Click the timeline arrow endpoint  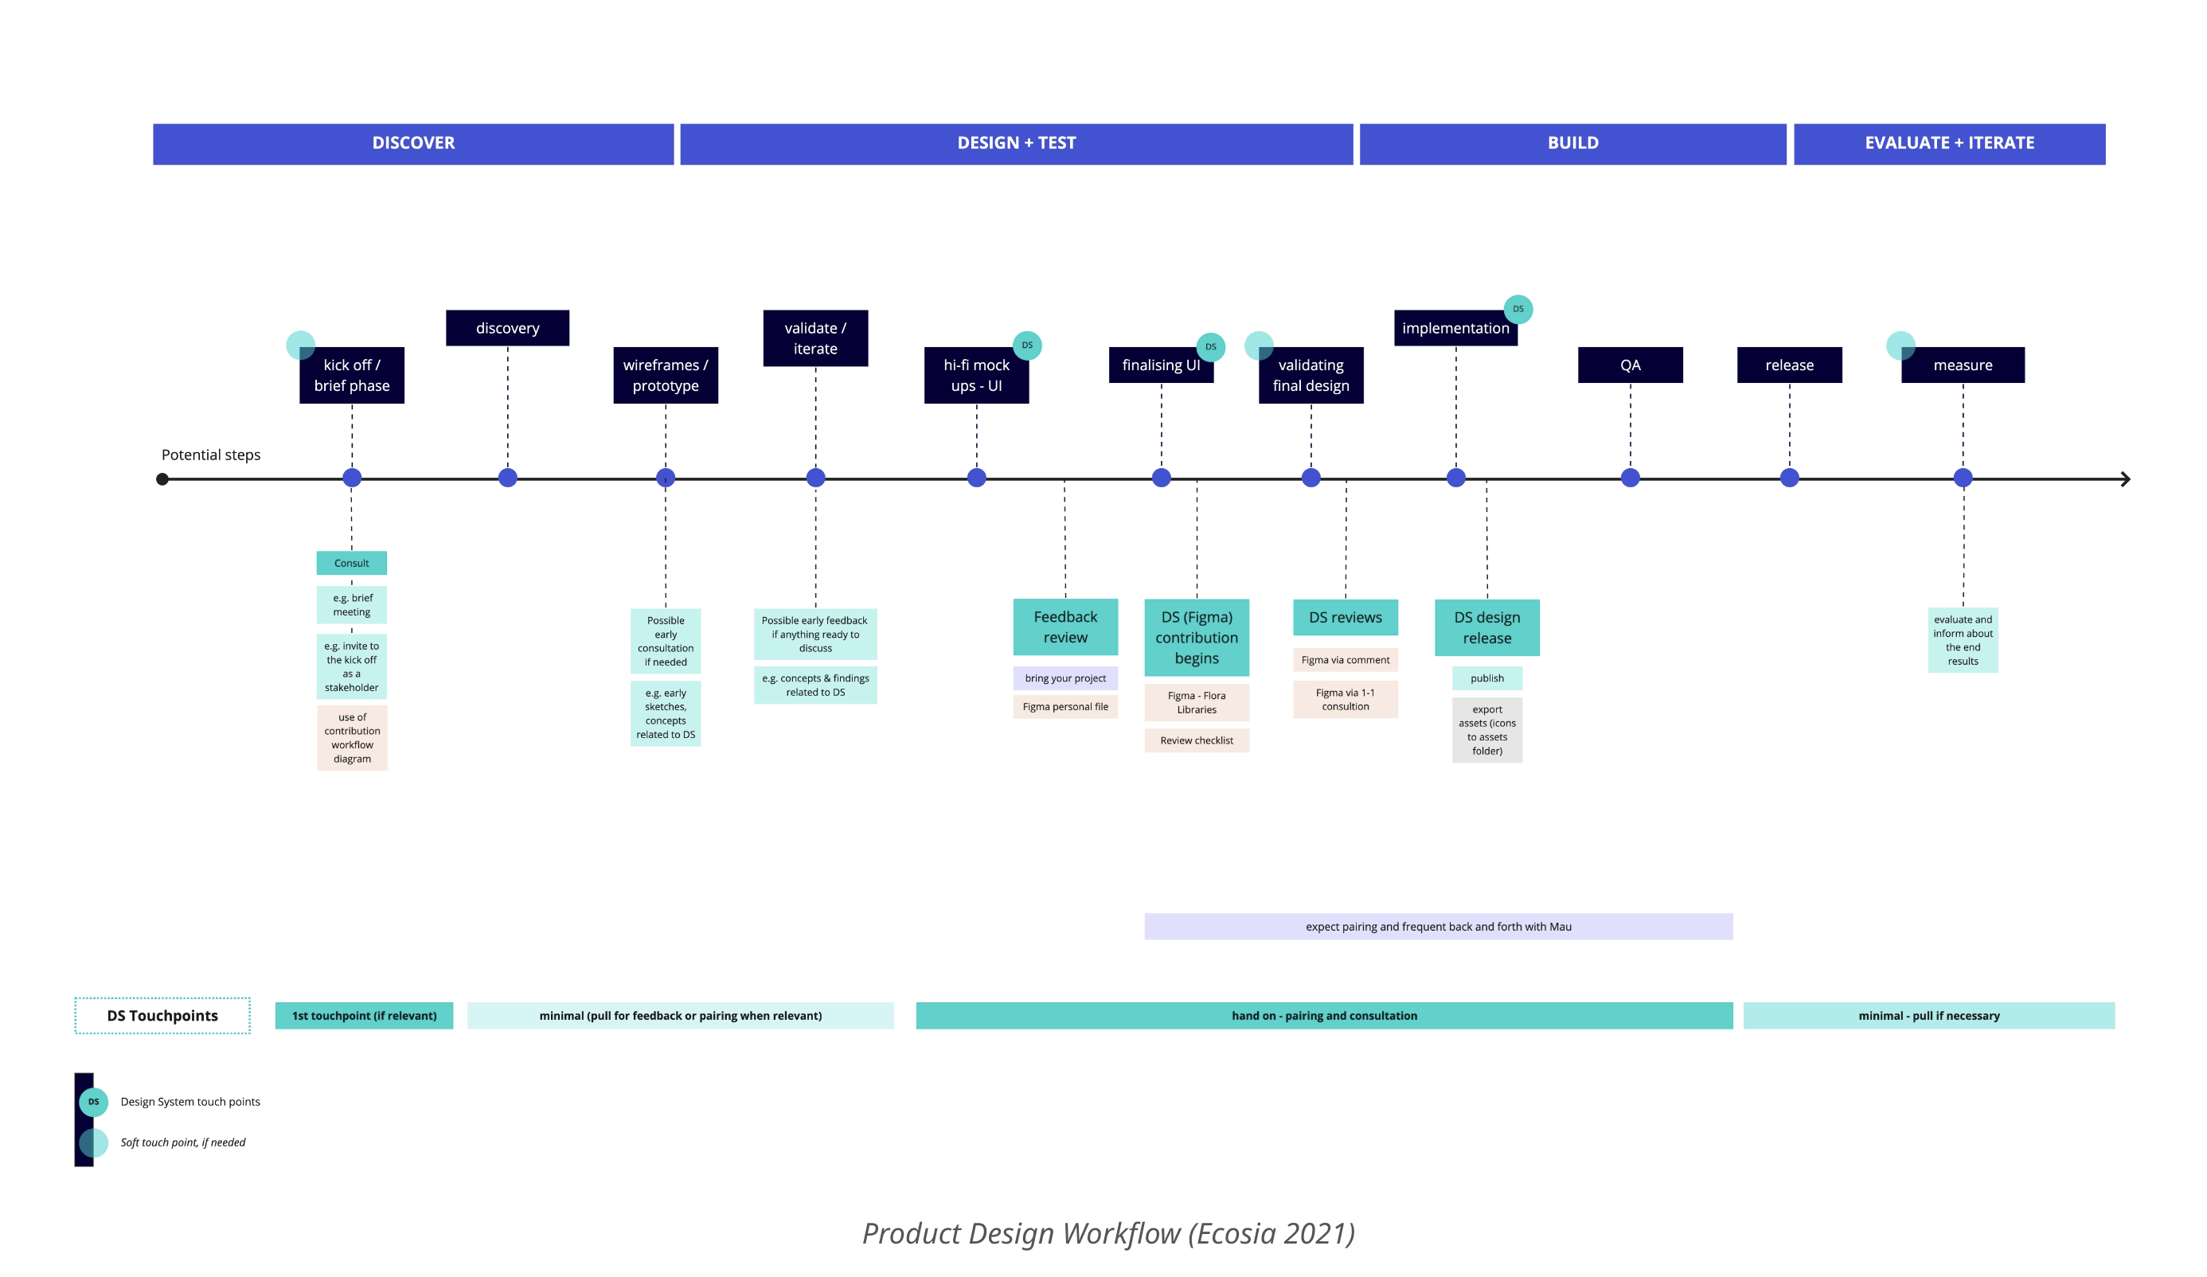pyautogui.click(x=2123, y=478)
